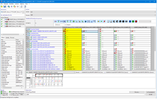Collapse the FunctionCurveAxis tree node
Image resolution: width=157 pixels, height=99 pixels.
pyautogui.click(x=27, y=35)
